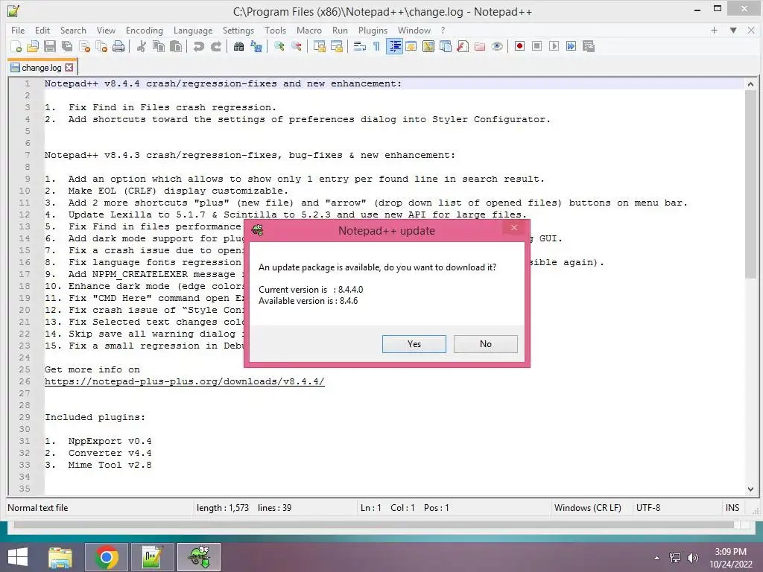The width and height of the screenshot is (763, 572).
Task: Click the Zoom Out magnifier icon
Action: point(296,46)
